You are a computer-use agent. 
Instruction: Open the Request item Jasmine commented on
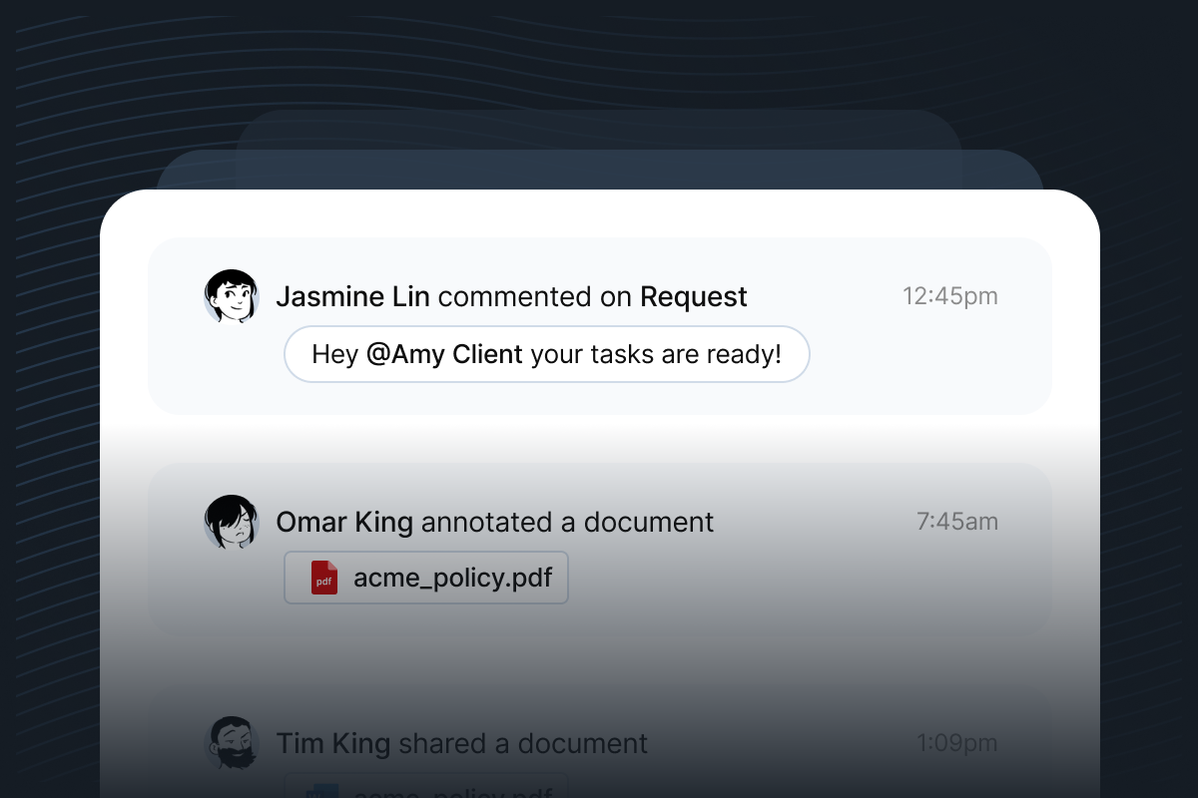[693, 296]
